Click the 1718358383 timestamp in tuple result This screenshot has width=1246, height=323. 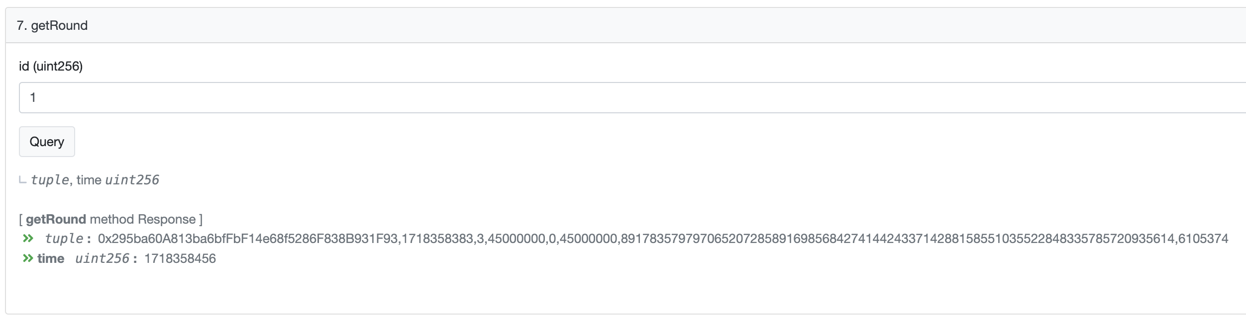[437, 239]
